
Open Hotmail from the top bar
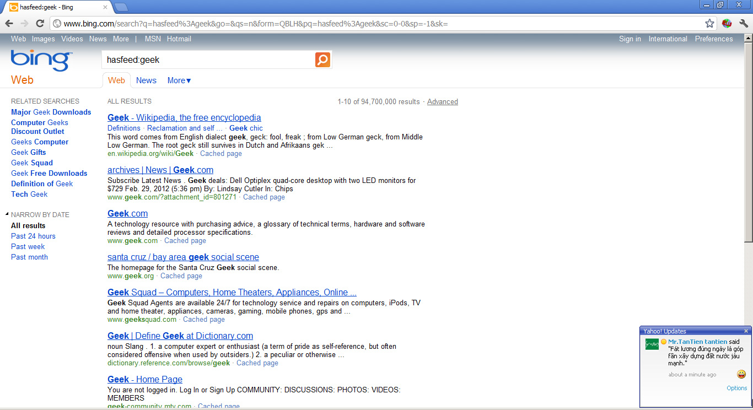(179, 39)
